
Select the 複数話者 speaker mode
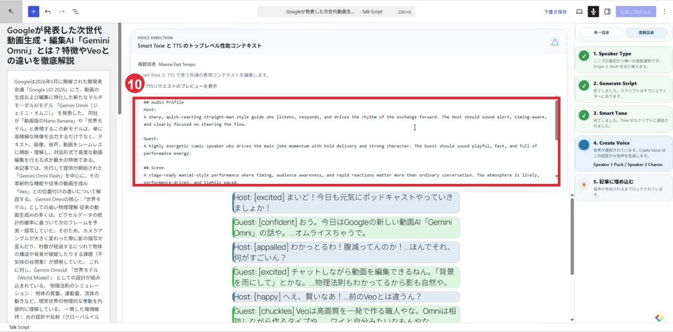coord(646,33)
